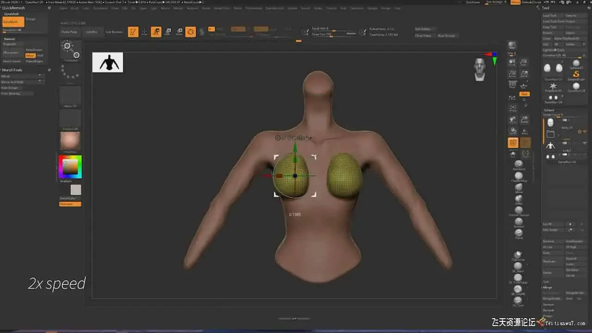Select the Draw mode icon in top toolbar
This screenshot has height=333, width=592.
tap(145, 32)
